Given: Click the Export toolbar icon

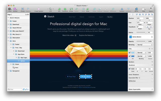Looking at the screenshot, I should 151,9.
